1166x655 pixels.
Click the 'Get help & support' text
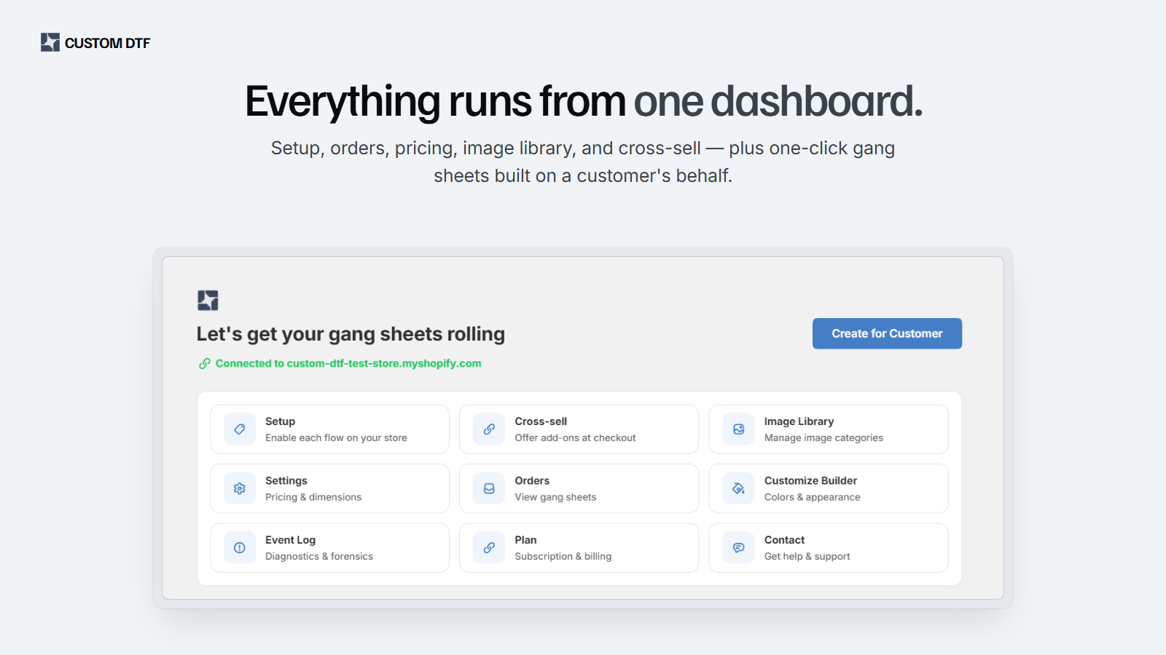(x=807, y=556)
